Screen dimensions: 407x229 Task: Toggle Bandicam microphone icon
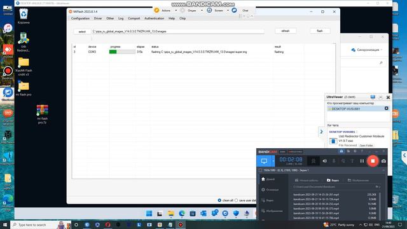334,161
